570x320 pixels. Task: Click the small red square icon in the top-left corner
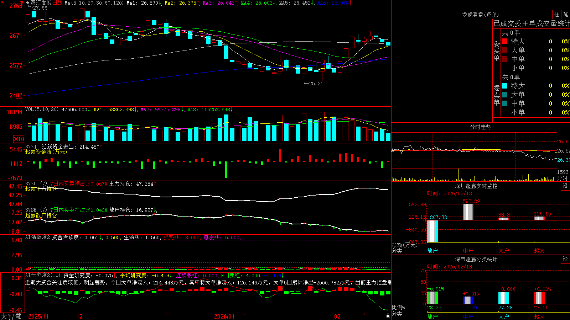(2, 2)
